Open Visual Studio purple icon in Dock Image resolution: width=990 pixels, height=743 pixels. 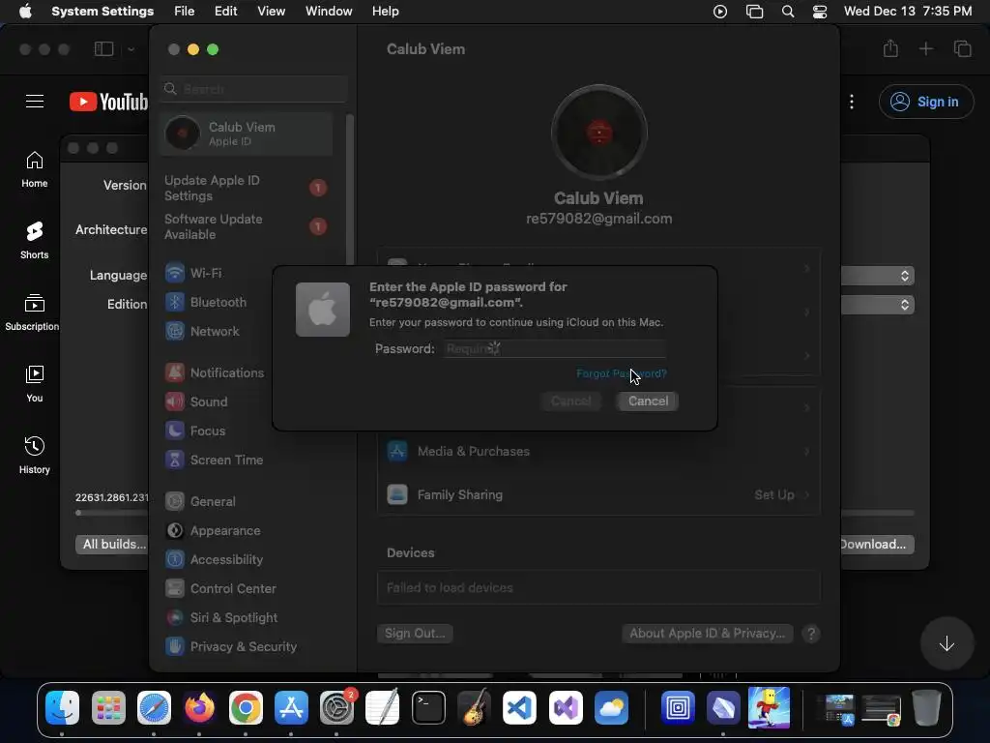[x=566, y=707]
